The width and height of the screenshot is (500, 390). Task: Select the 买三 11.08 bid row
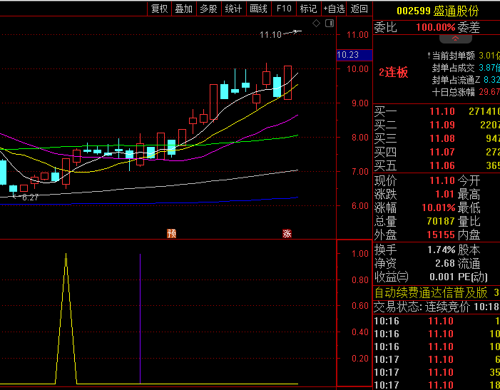(437, 138)
